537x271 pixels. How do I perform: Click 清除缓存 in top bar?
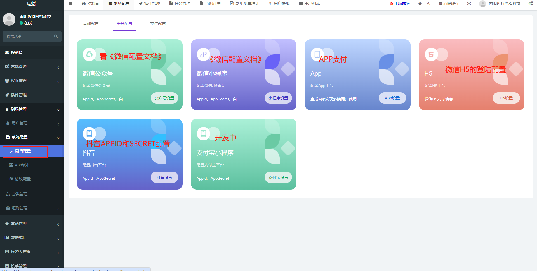point(449,3)
